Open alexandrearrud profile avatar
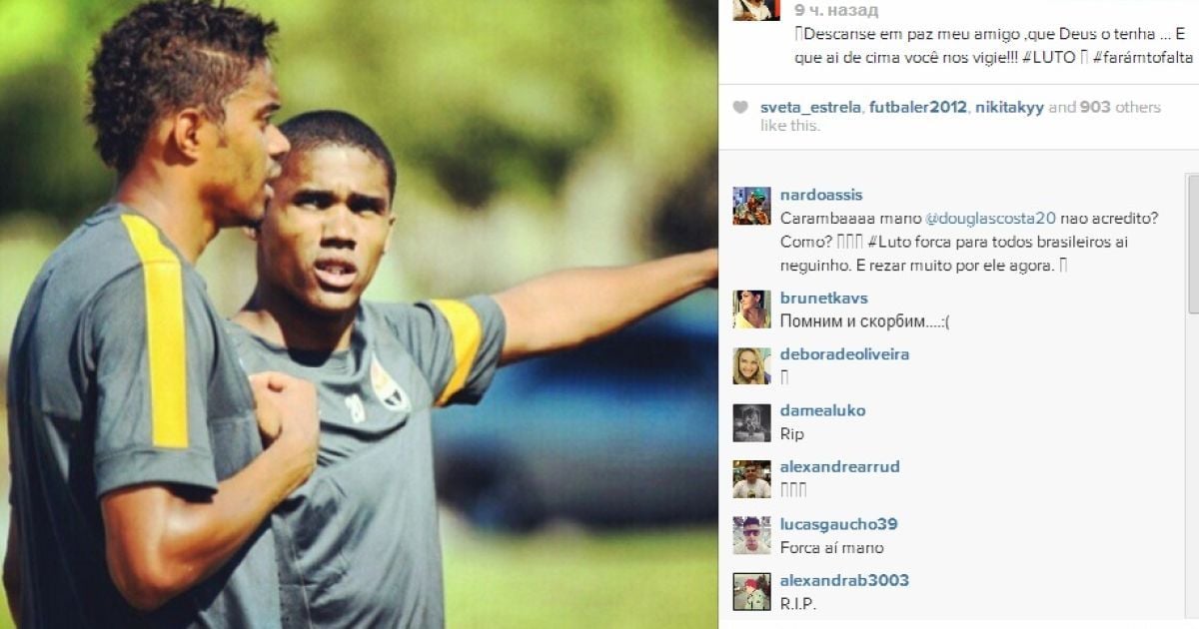1199x629 pixels. [x=751, y=479]
